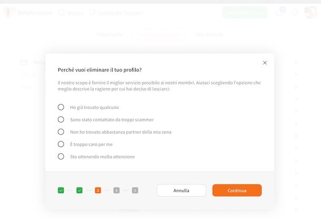
Task: Close the delete profile dialog
Action: pyautogui.click(x=265, y=62)
